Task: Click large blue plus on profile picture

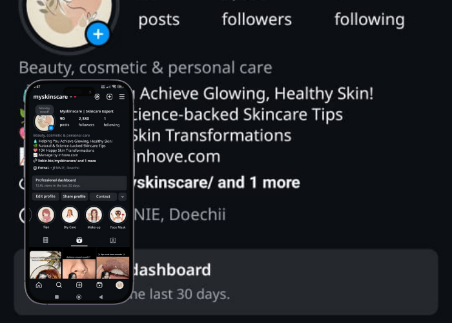Action: [x=98, y=34]
